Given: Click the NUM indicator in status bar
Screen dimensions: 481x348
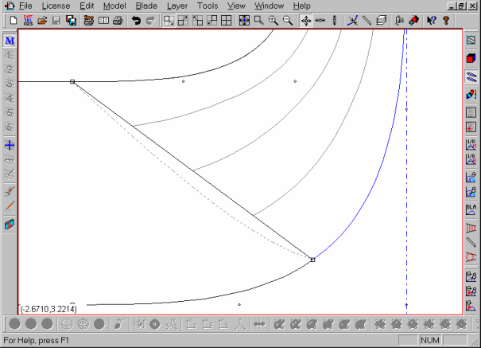Looking at the screenshot, I should coord(430,340).
